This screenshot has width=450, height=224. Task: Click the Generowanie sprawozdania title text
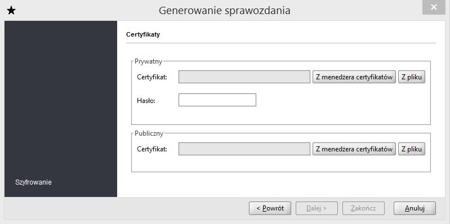point(224,11)
